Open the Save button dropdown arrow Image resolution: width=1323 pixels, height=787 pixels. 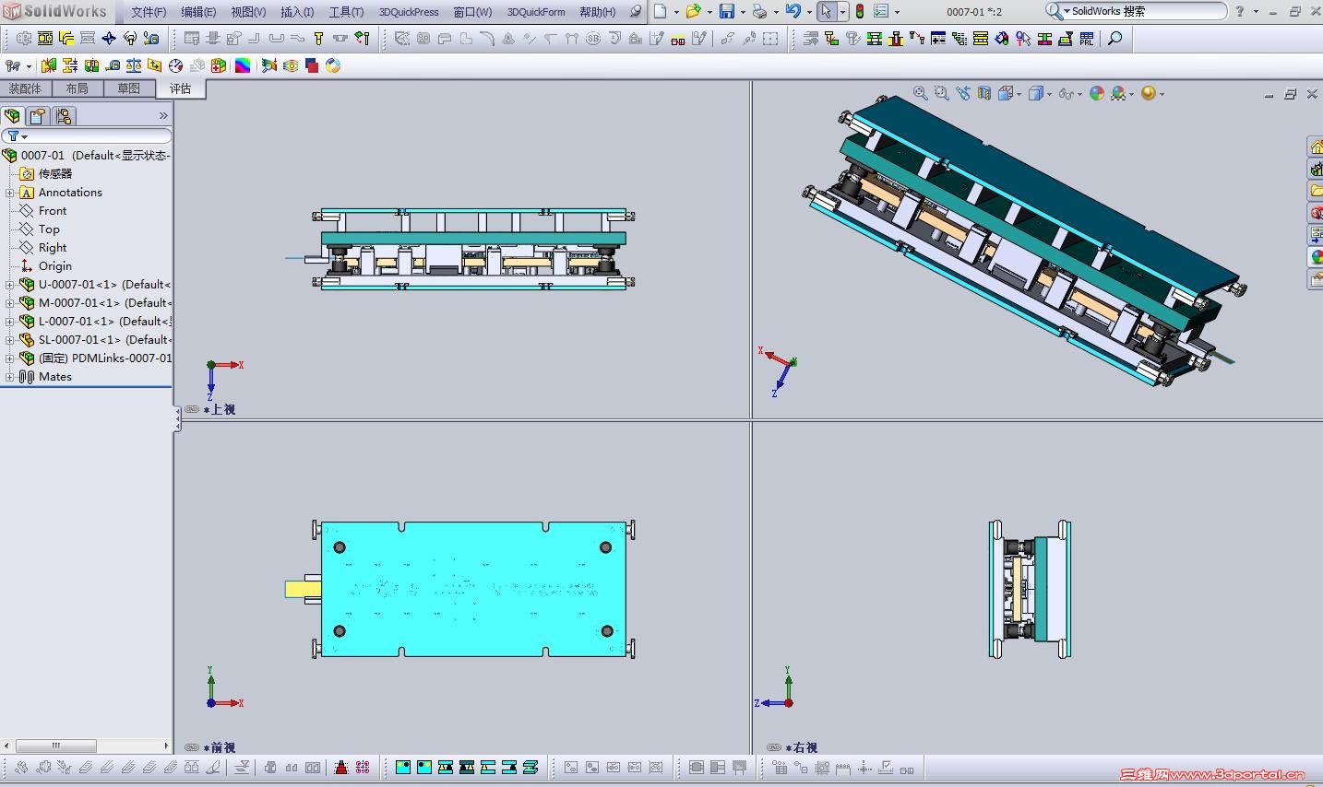tap(742, 12)
